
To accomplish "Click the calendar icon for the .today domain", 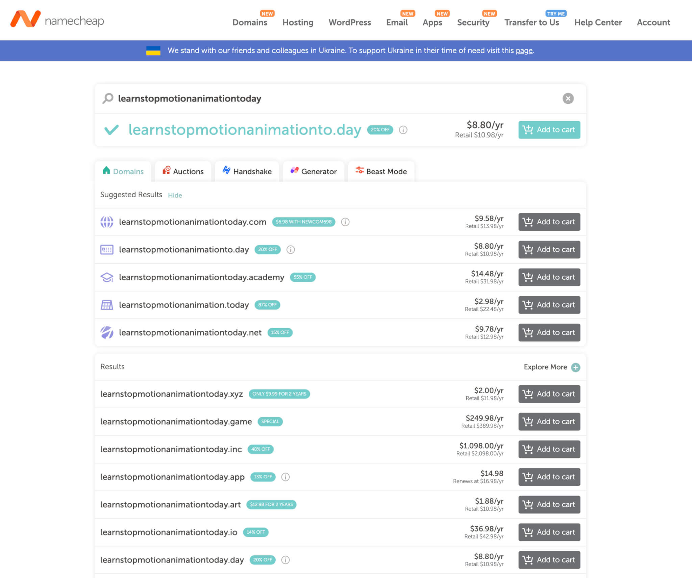I will [107, 305].
